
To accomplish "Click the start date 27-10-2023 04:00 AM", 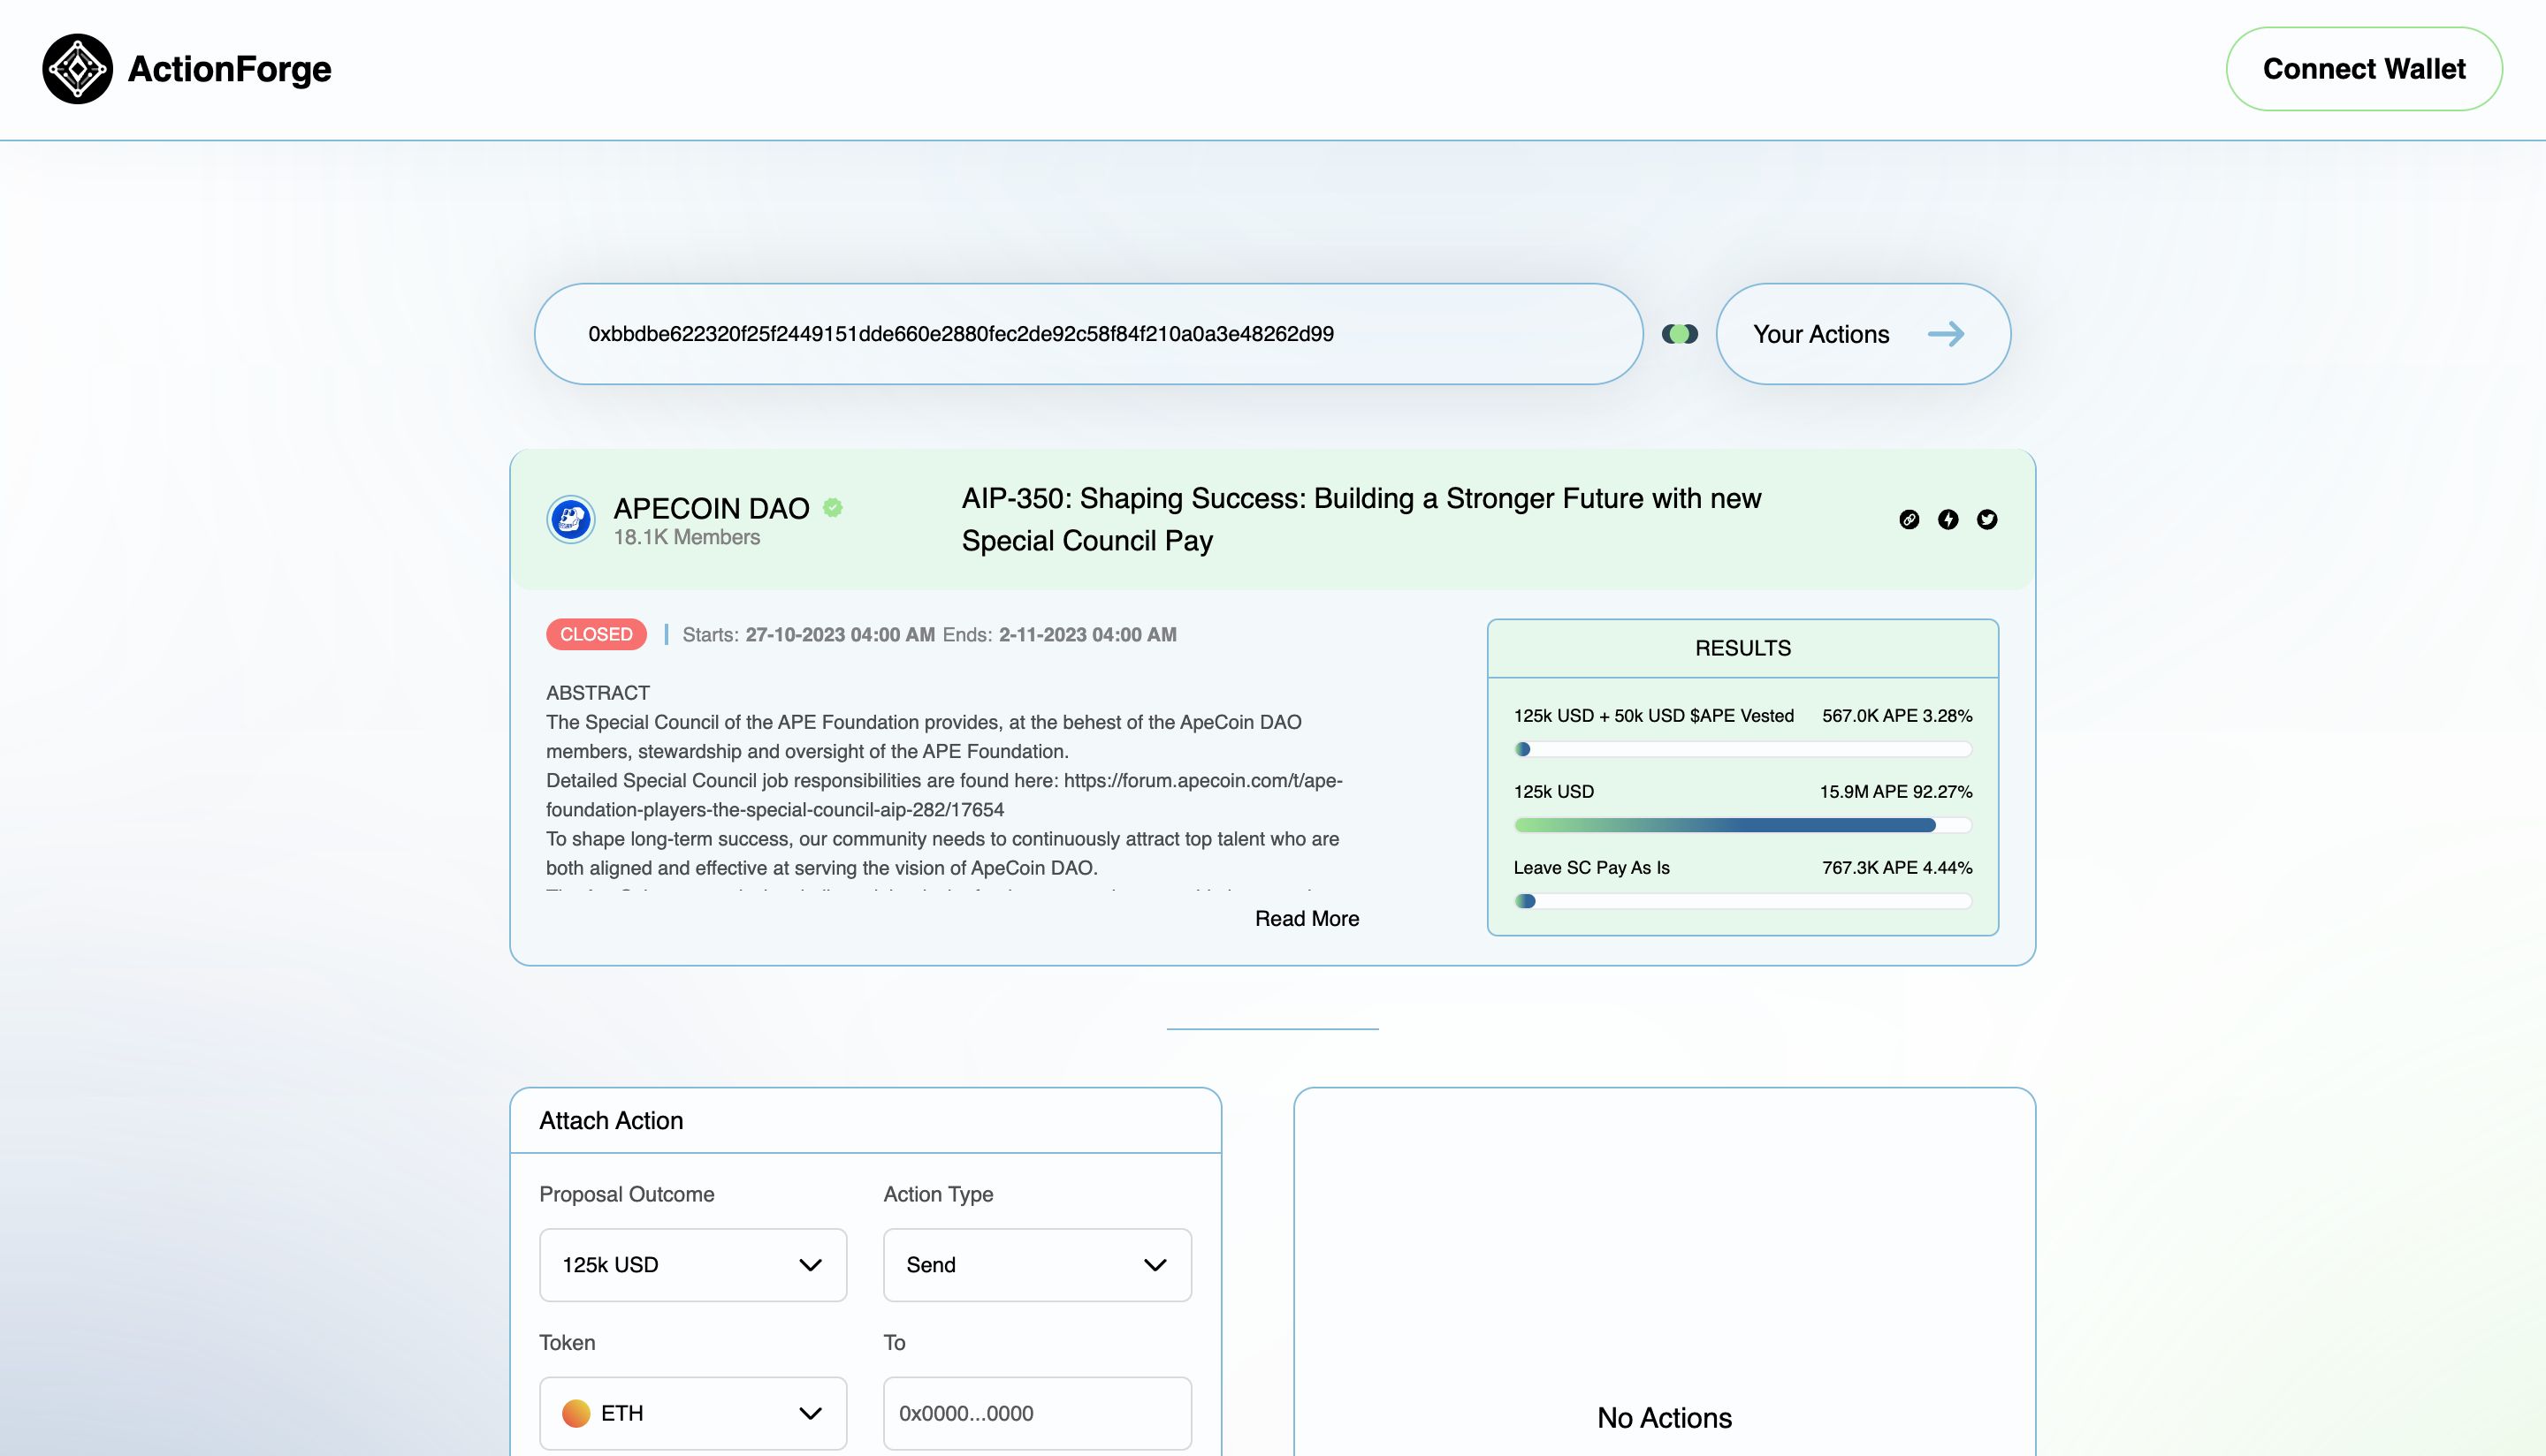I will tap(839, 634).
